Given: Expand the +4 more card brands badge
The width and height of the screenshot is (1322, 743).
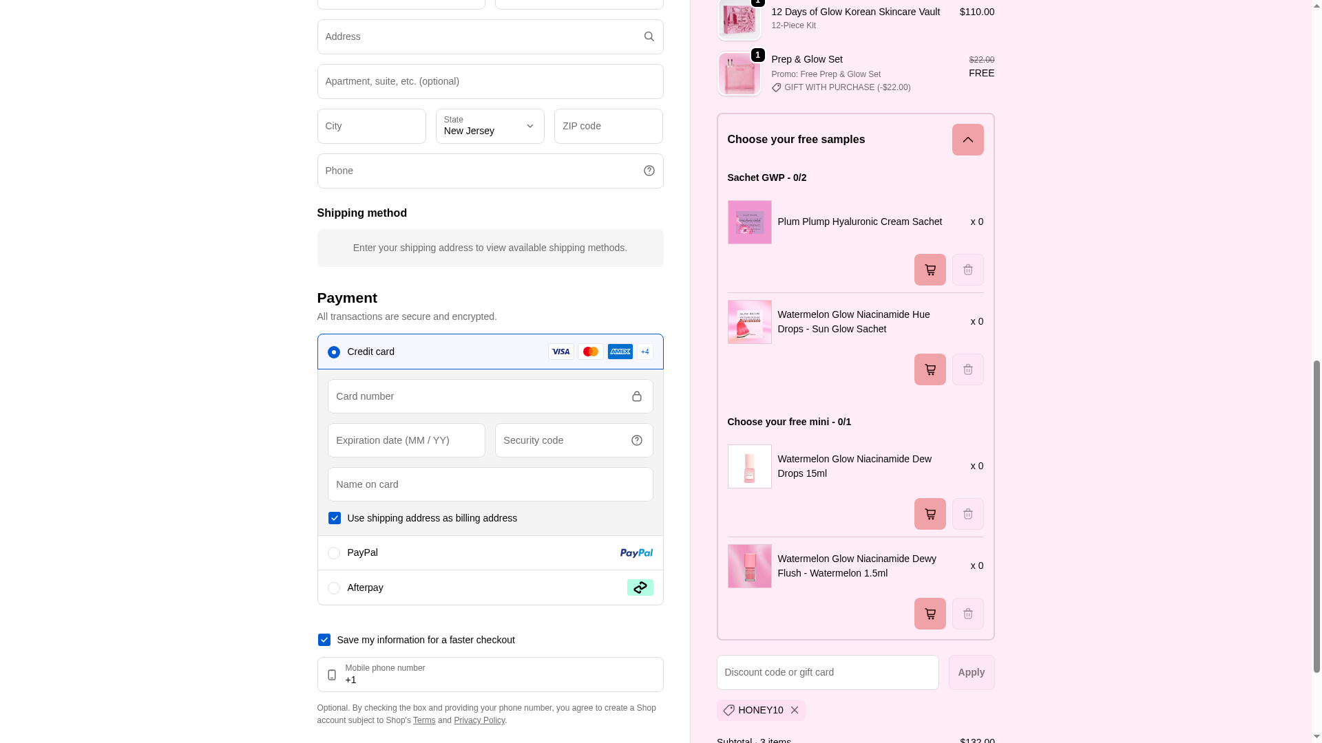Looking at the screenshot, I should [x=644, y=352].
